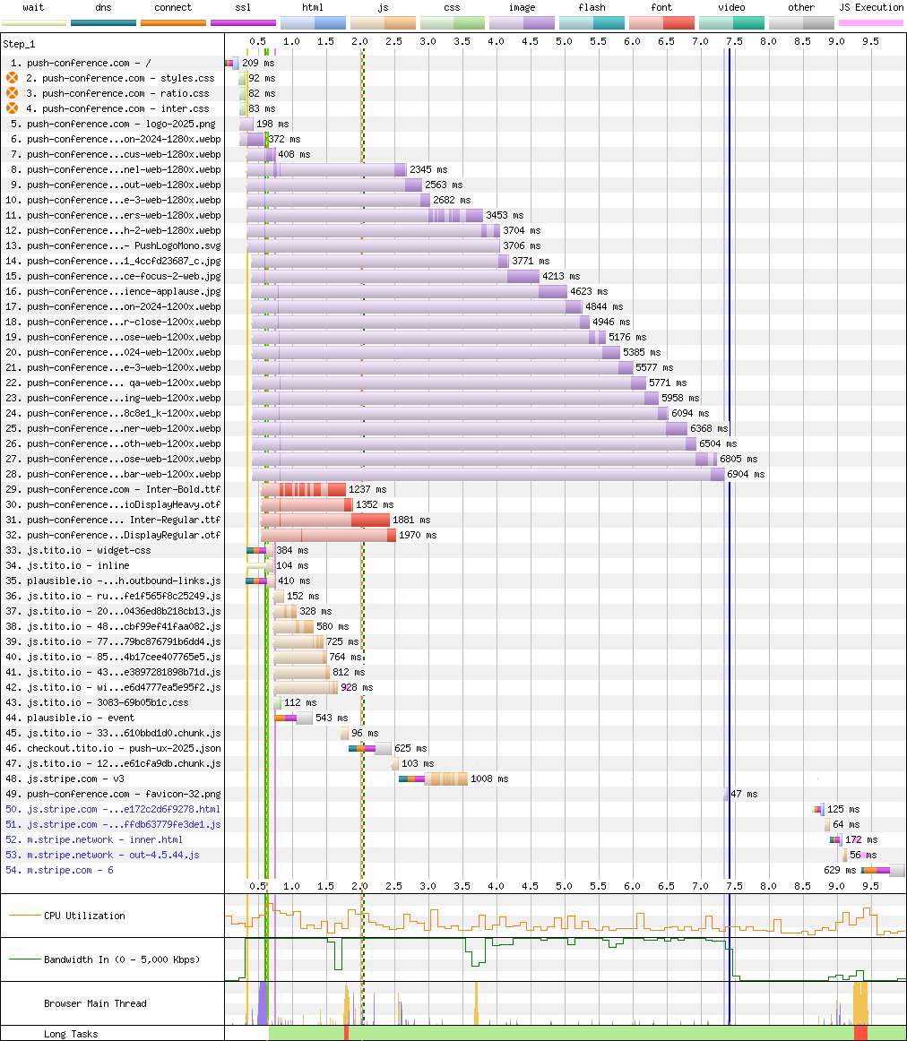Screen dimensions: 907x1041
Task: Click the connect legend color swatch
Action: 173,23
